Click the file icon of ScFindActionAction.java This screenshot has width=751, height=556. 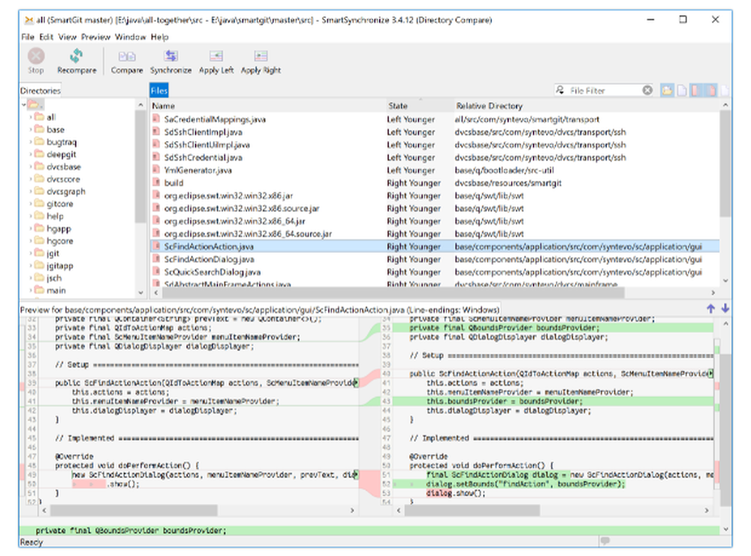click(x=156, y=246)
